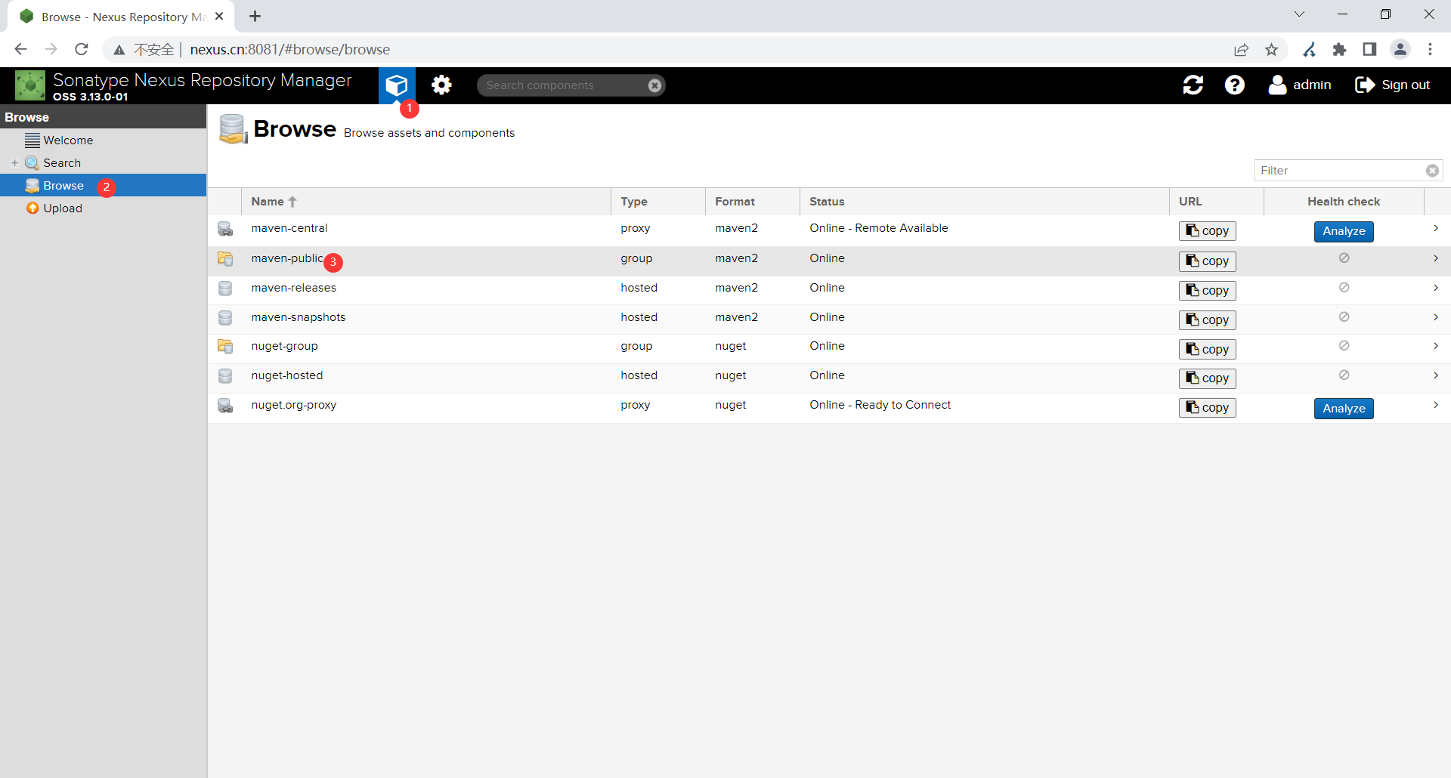Expand the maven-central row chevron
Screen dimensions: 1451x778
tap(1436, 228)
